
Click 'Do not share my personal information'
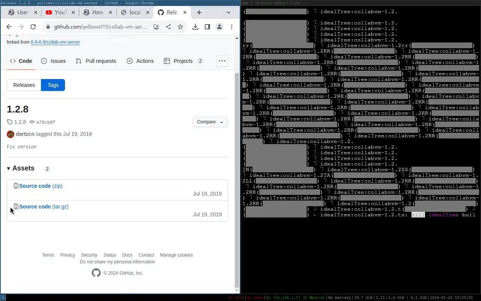[117, 262]
